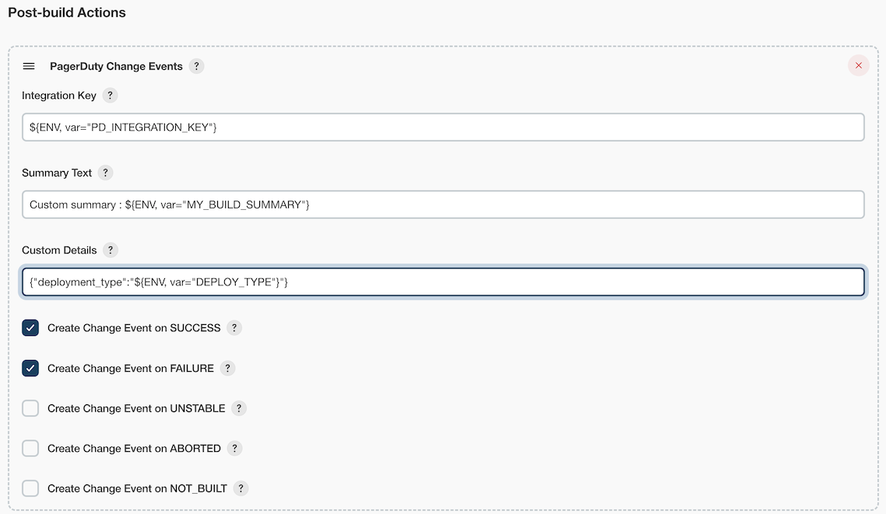
Task: Uncheck Create Change Event on SUCCESS
Action: [x=30, y=328]
